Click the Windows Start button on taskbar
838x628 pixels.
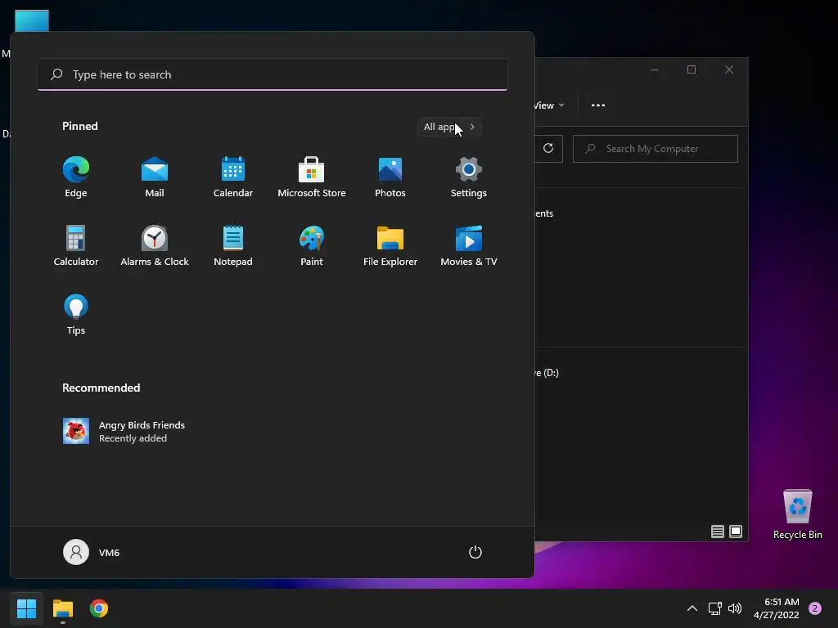(27, 608)
